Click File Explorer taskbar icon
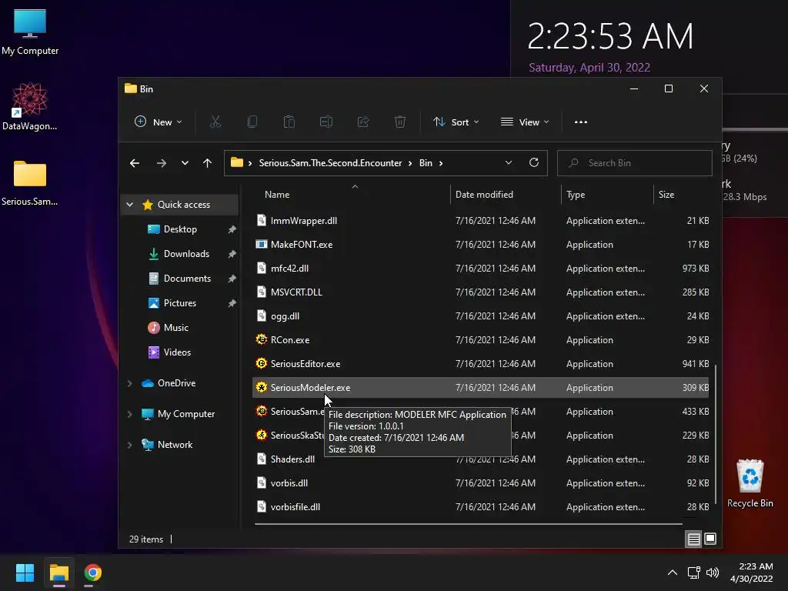 pos(58,573)
